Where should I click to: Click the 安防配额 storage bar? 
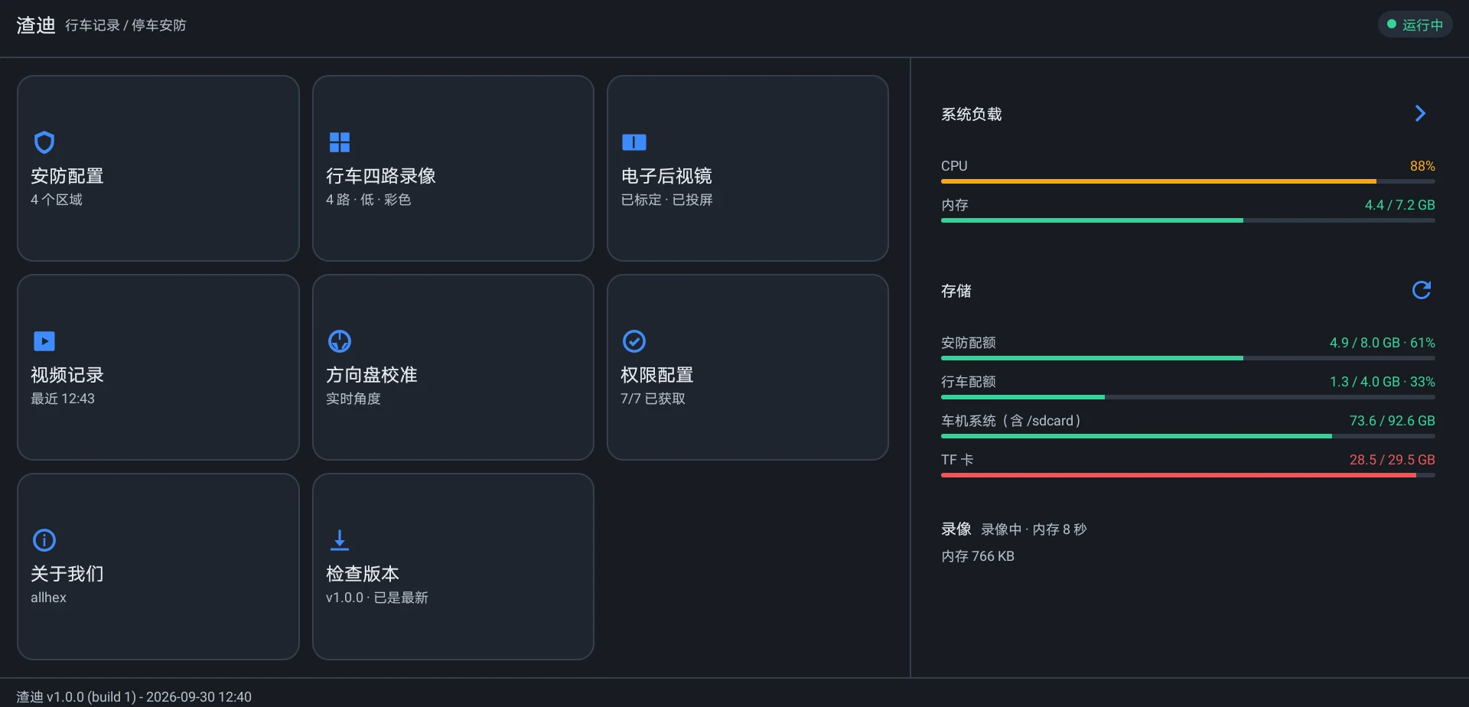(x=1187, y=358)
